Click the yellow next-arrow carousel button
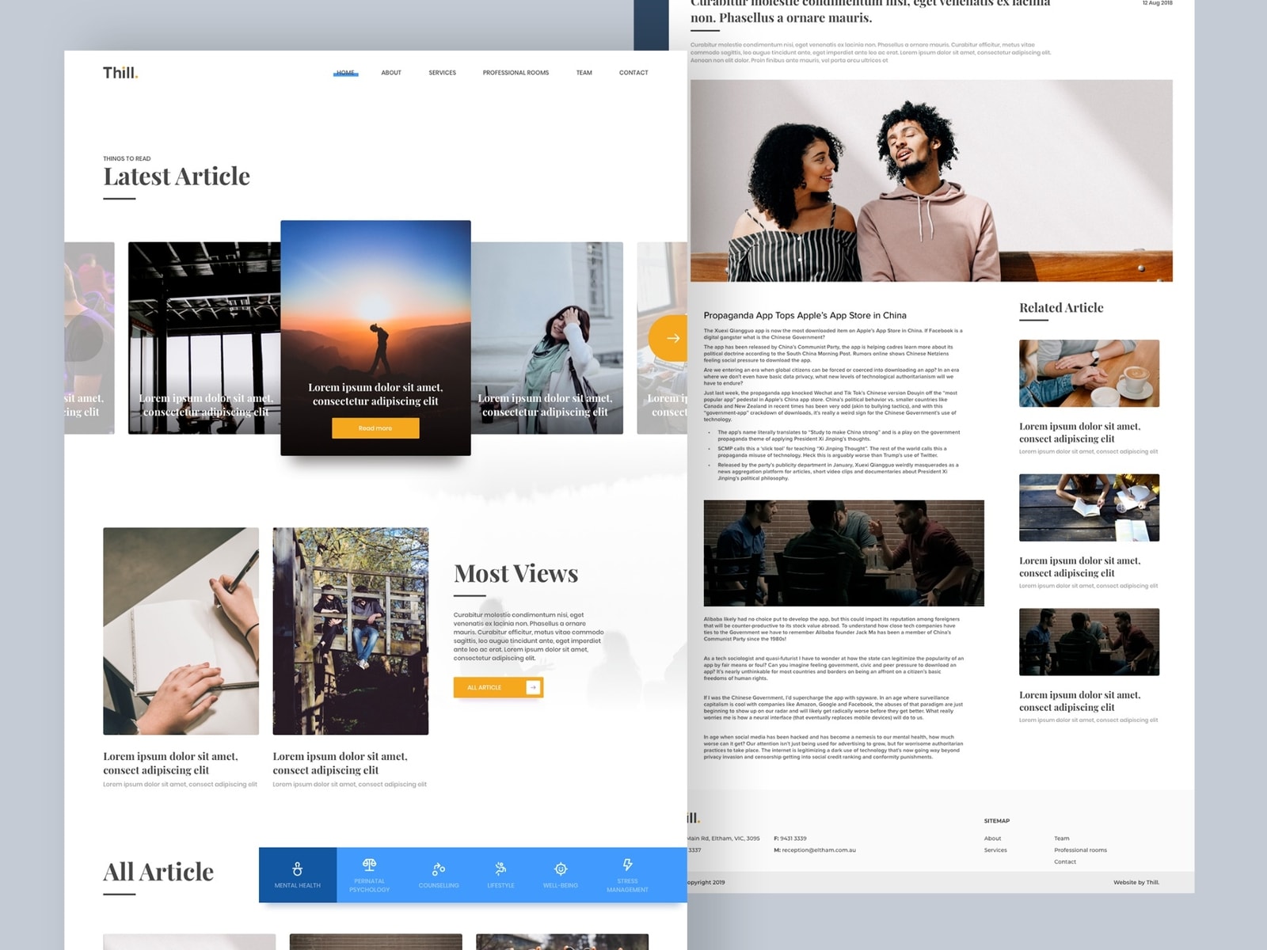This screenshot has width=1267, height=950. [671, 338]
